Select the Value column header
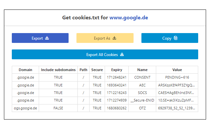Viewport: 210px width, 131px height. (x=177, y=70)
